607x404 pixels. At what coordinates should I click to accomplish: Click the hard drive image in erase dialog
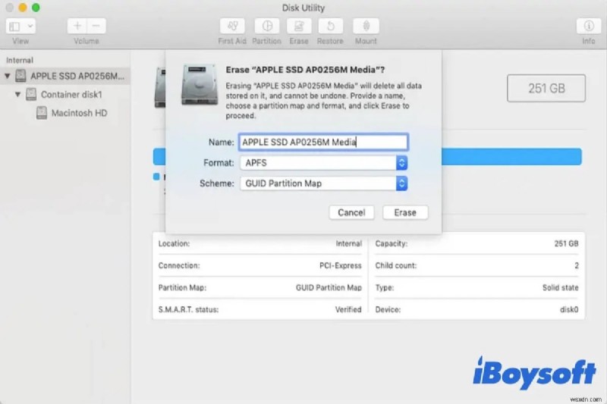200,84
